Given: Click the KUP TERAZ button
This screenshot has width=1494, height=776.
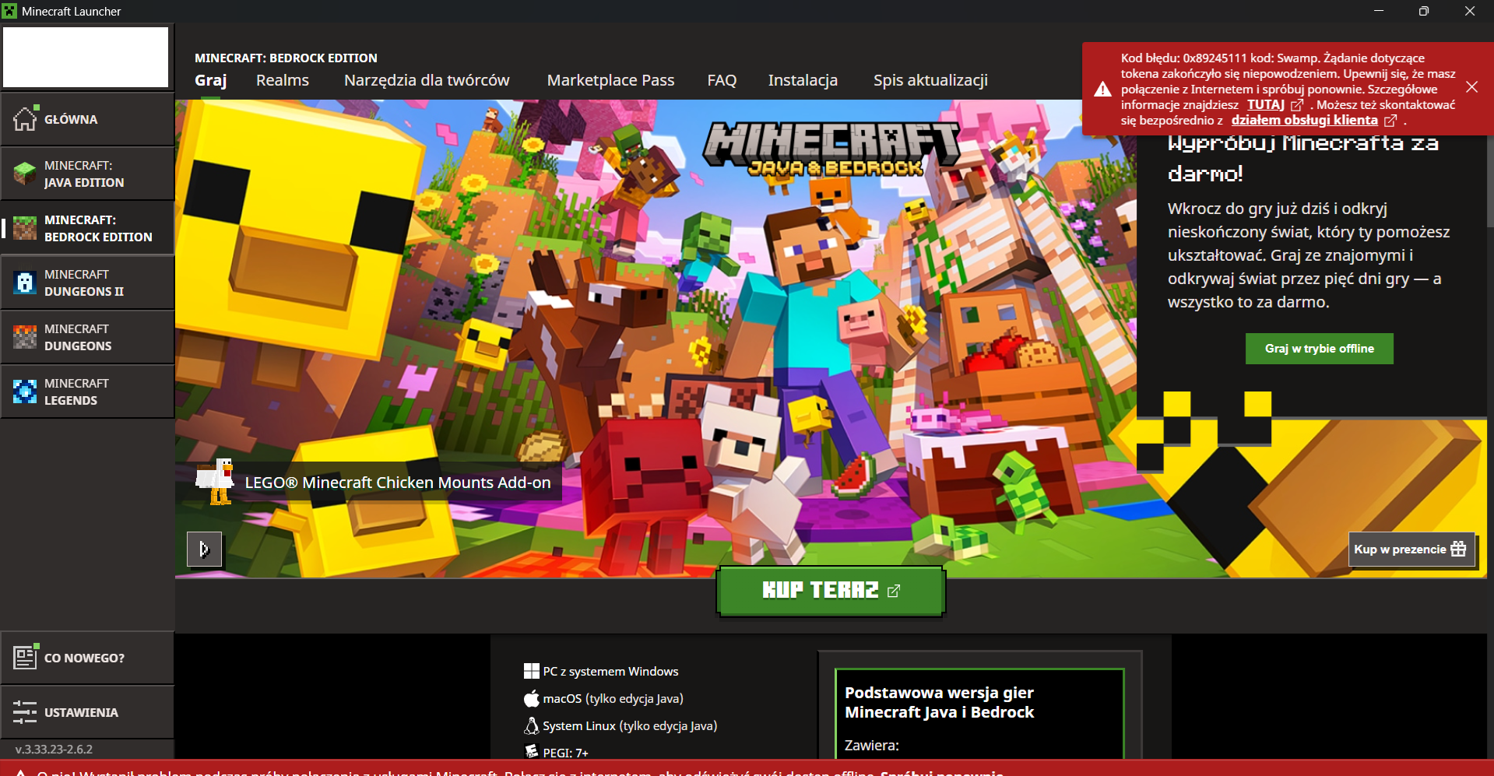Looking at the screenshot, I should (x=831, y=591).
